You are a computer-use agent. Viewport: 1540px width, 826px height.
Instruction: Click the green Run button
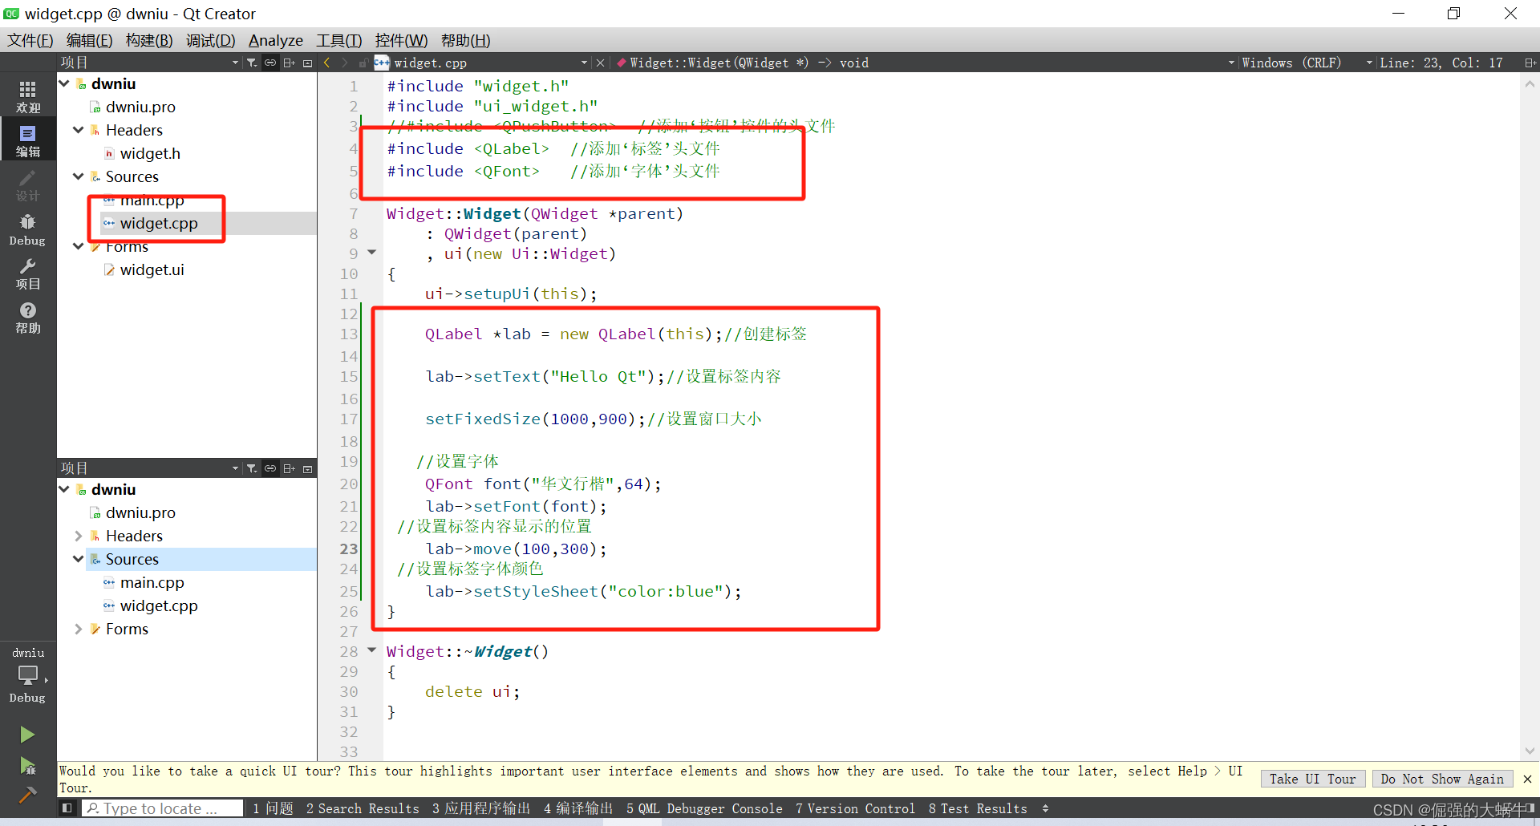click(x=27, y=734)
